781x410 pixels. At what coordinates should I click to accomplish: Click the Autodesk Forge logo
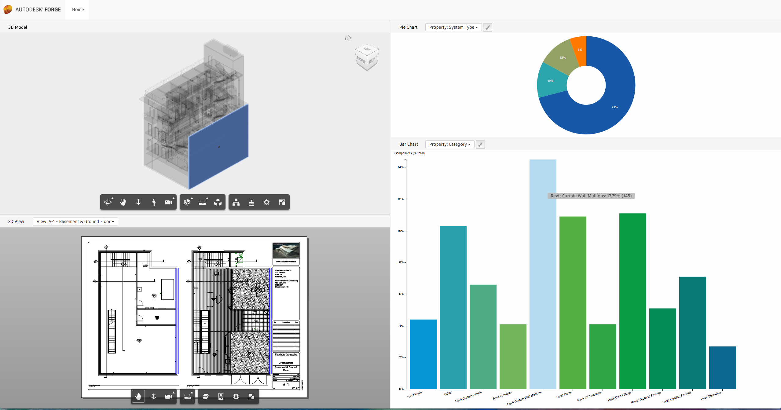32,9
